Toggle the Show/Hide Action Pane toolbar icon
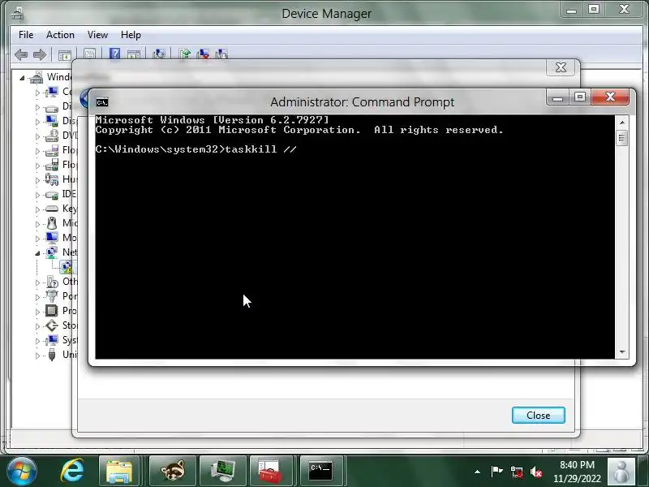This screenshot has width=649, height=487. (x=134, y=54)
